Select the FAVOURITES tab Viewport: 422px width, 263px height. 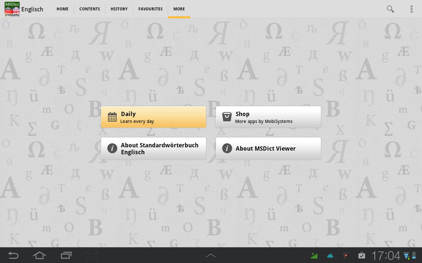click(150, 9)
